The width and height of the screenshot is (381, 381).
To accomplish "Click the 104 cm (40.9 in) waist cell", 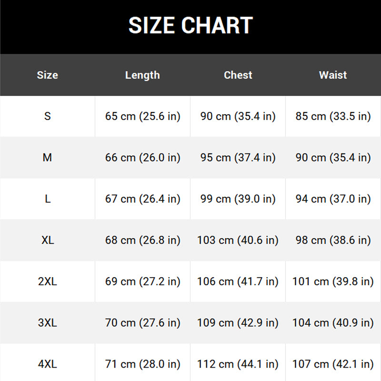I will click(x=333, y=323).
